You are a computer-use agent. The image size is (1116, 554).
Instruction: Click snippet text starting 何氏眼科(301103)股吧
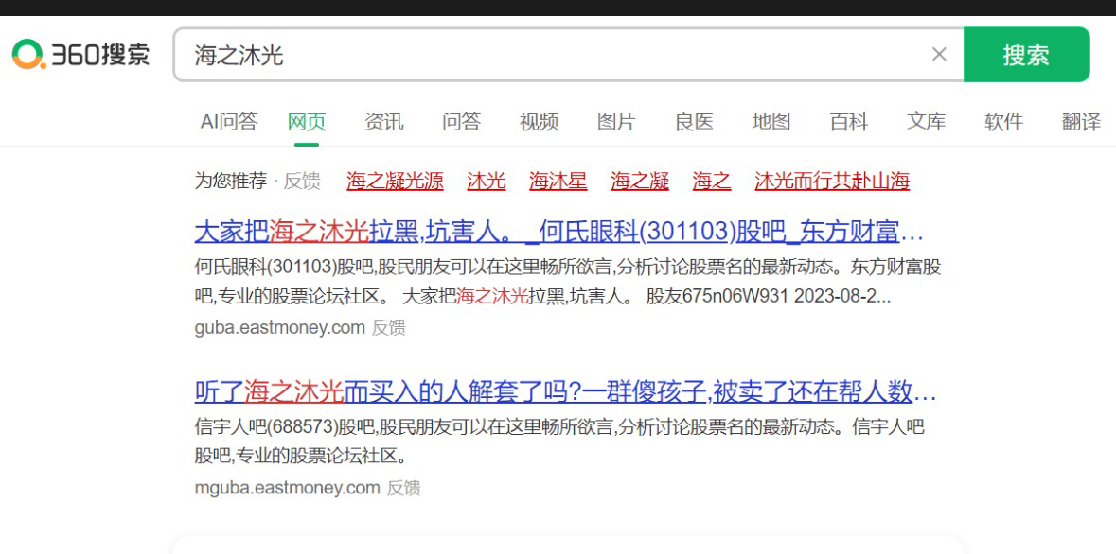pyautogui.click(x=567, y=282)
